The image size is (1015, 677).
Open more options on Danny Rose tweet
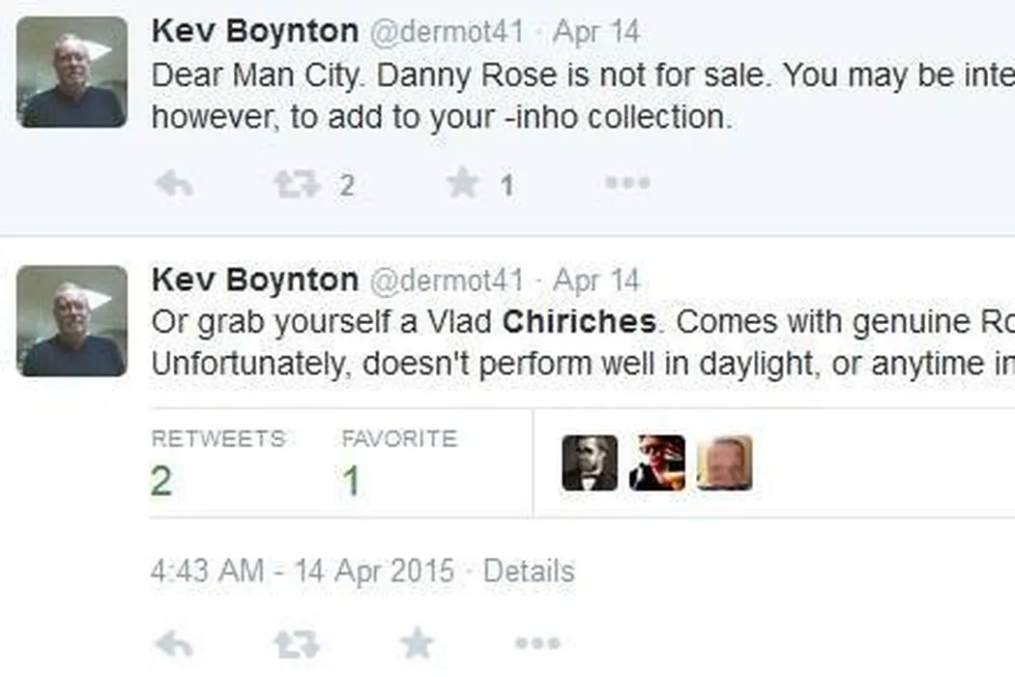pyautogui.click(x=627, y=183)
